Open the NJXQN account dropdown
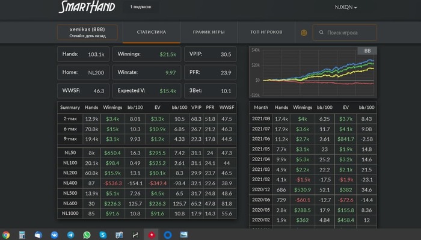Screen dimensions: 421x240 [346, 7]
